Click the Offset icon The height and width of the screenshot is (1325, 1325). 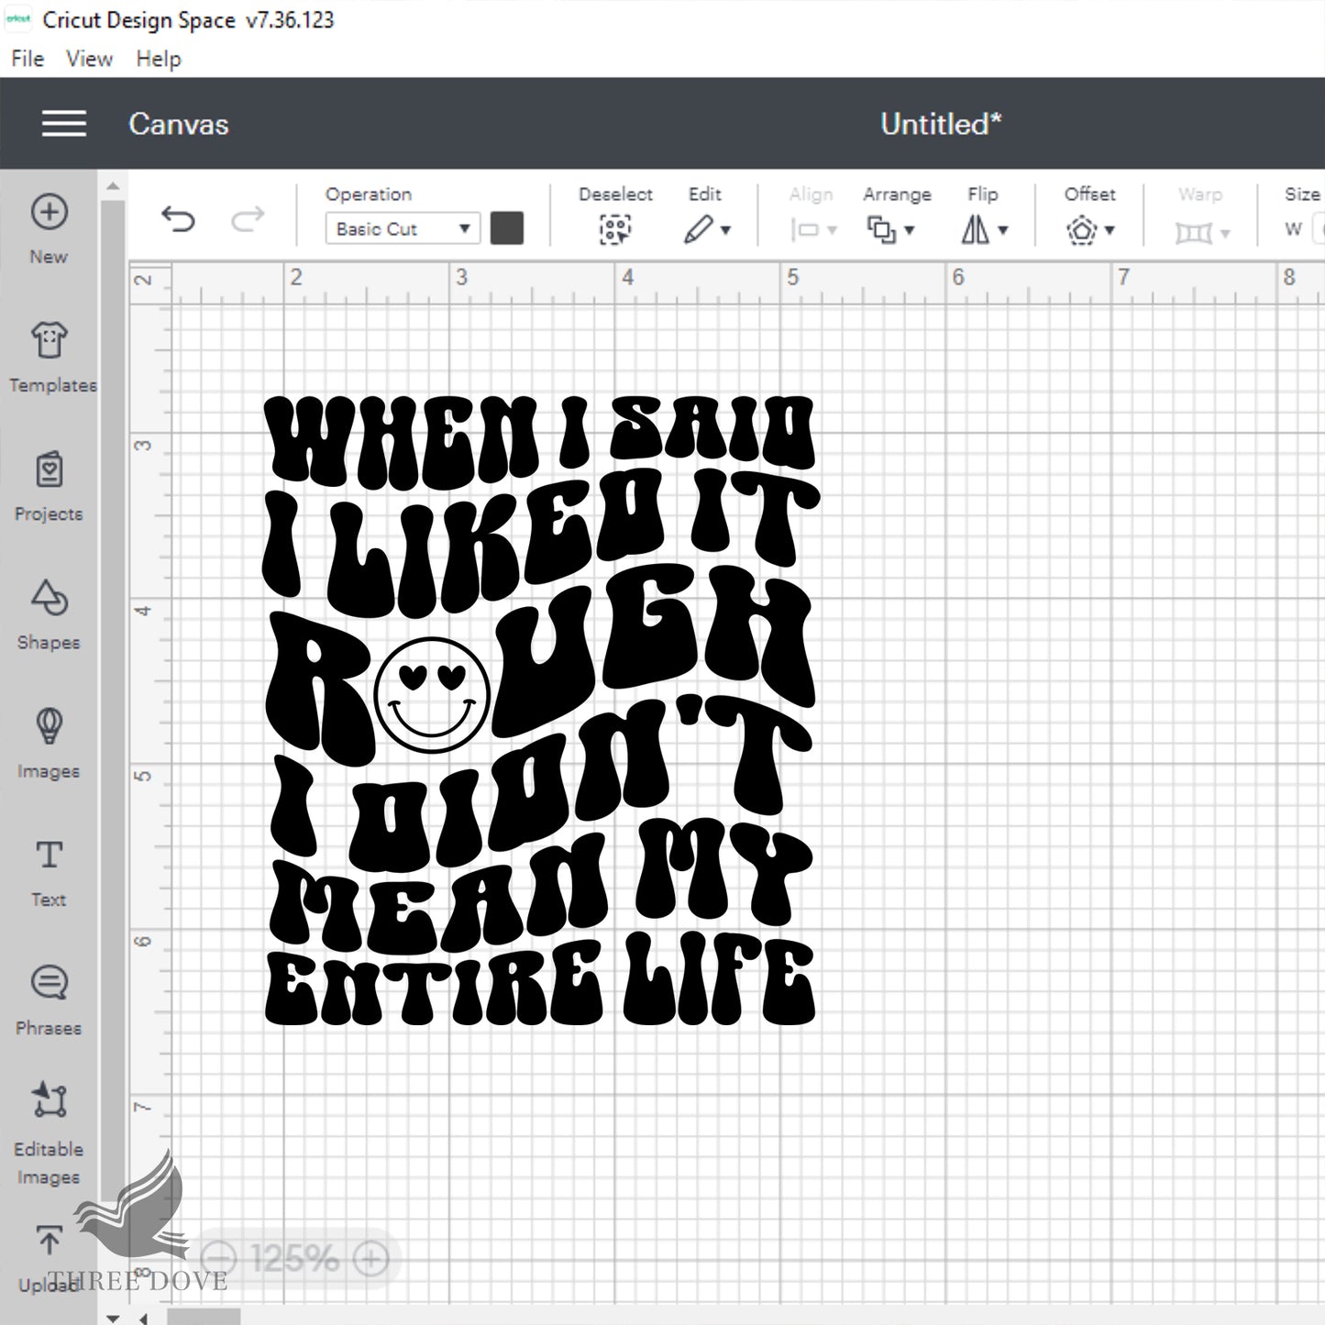point(1082,229)
